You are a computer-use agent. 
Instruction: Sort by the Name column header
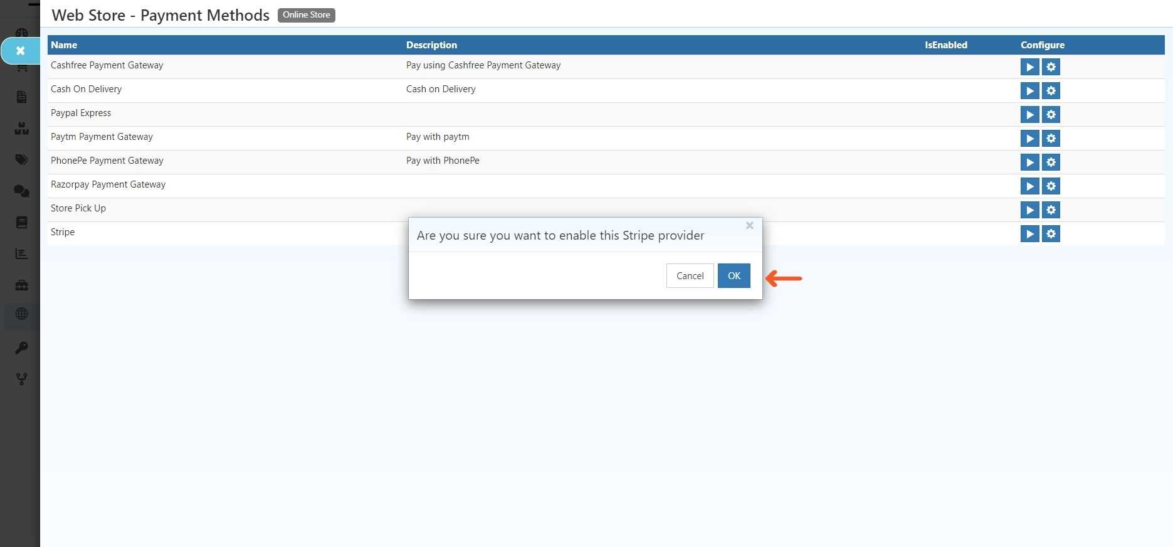64,45
